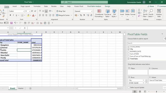The width and height of the screenshot is (166, 93).
Task: Open the Design ribbon tab
Action: (107, 6)
